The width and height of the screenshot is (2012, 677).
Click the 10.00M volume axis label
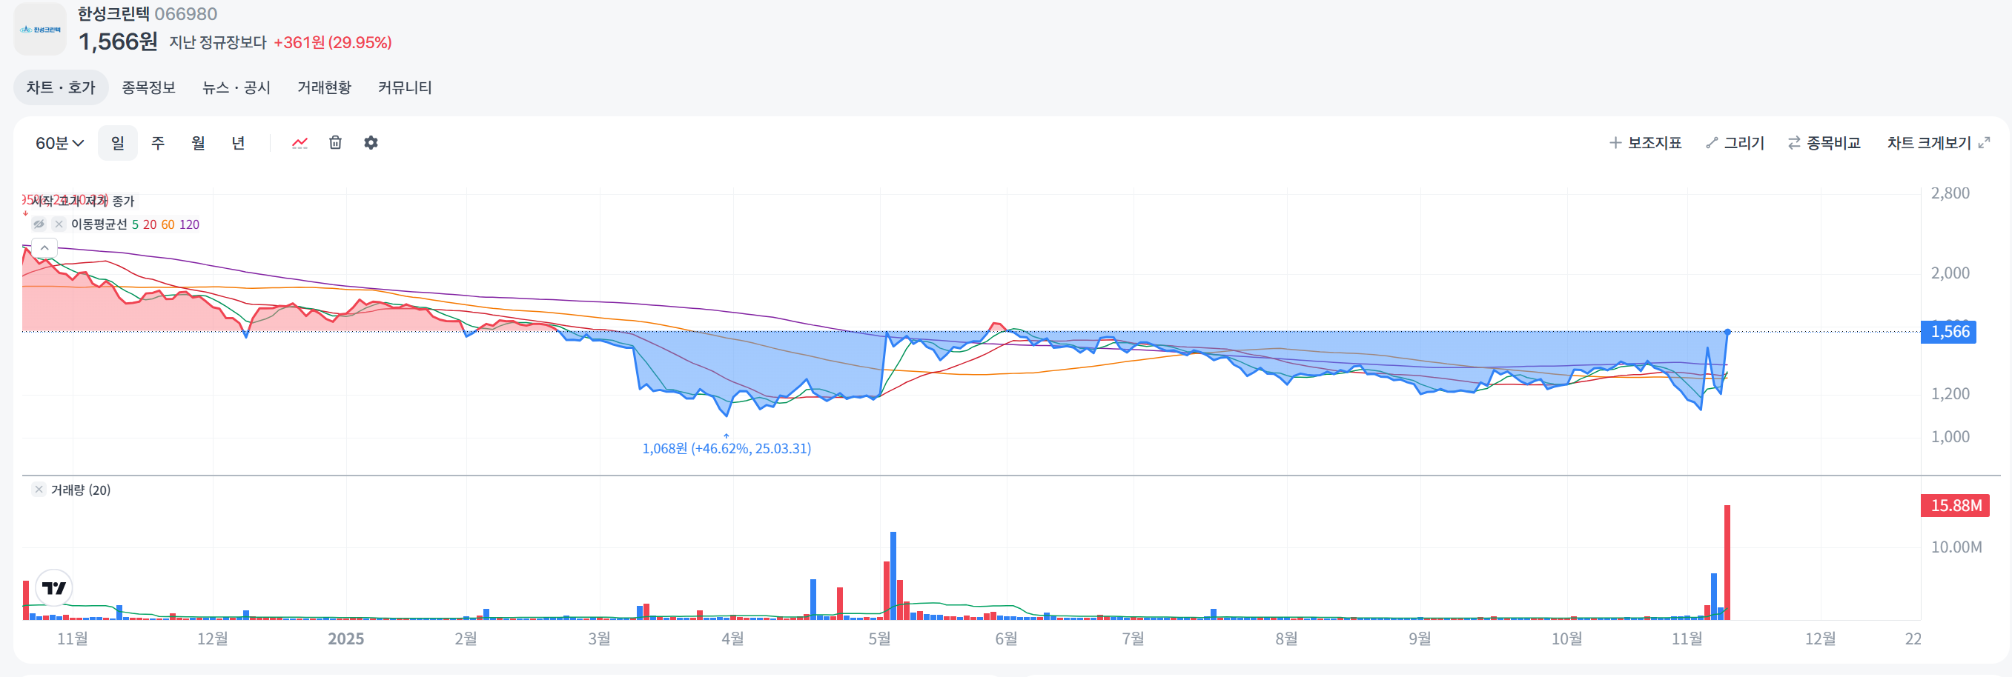point(1956,547)
